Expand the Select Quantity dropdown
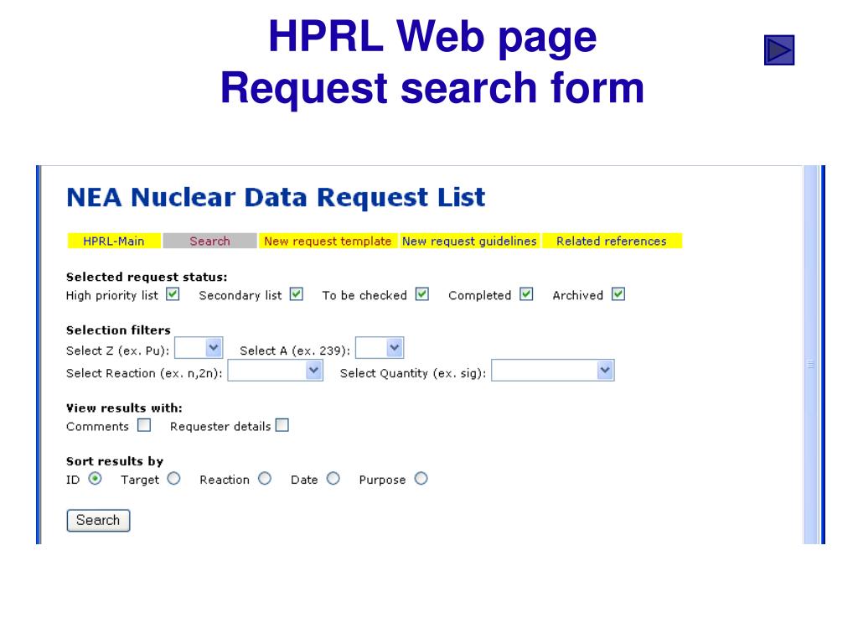858x644 pixels. [x=553, y=371]
